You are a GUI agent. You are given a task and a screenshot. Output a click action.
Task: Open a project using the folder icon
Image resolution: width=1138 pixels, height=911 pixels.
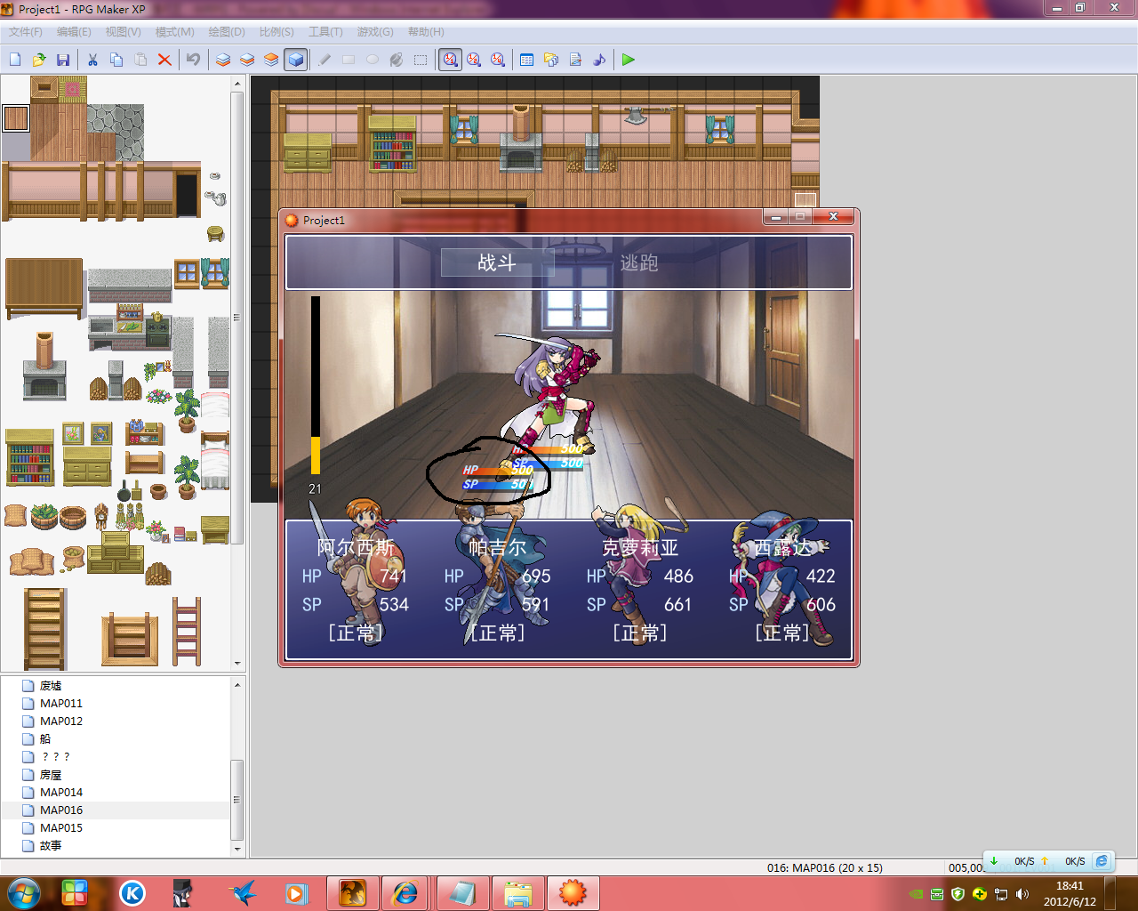point(39,60)
